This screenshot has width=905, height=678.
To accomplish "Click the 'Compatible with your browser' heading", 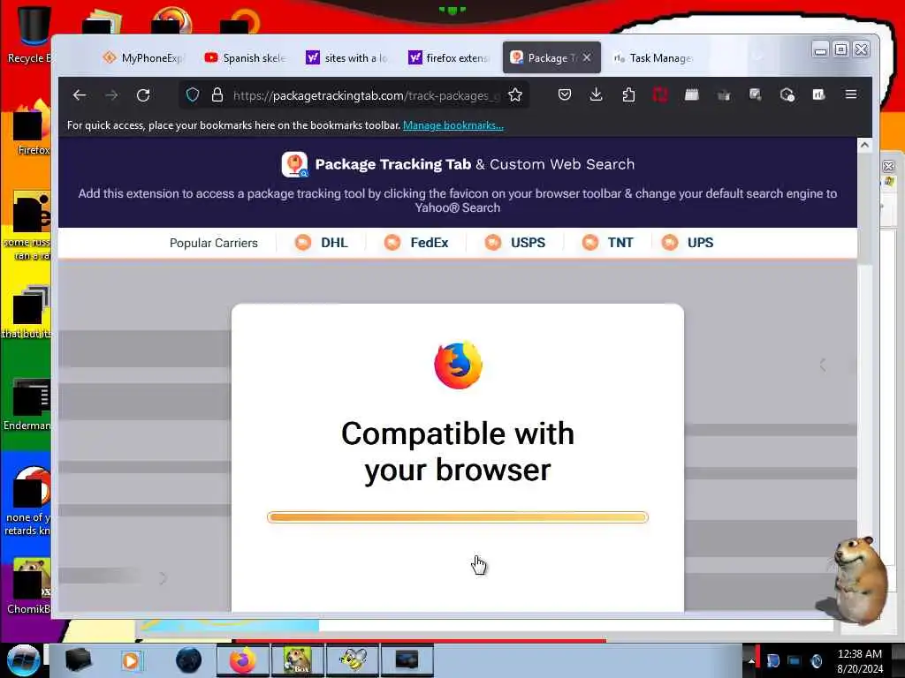I will pos(458,451).
